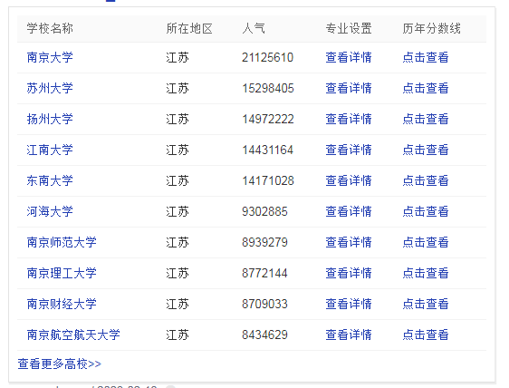Select popularity value 15298405

(x=268, y=89)
